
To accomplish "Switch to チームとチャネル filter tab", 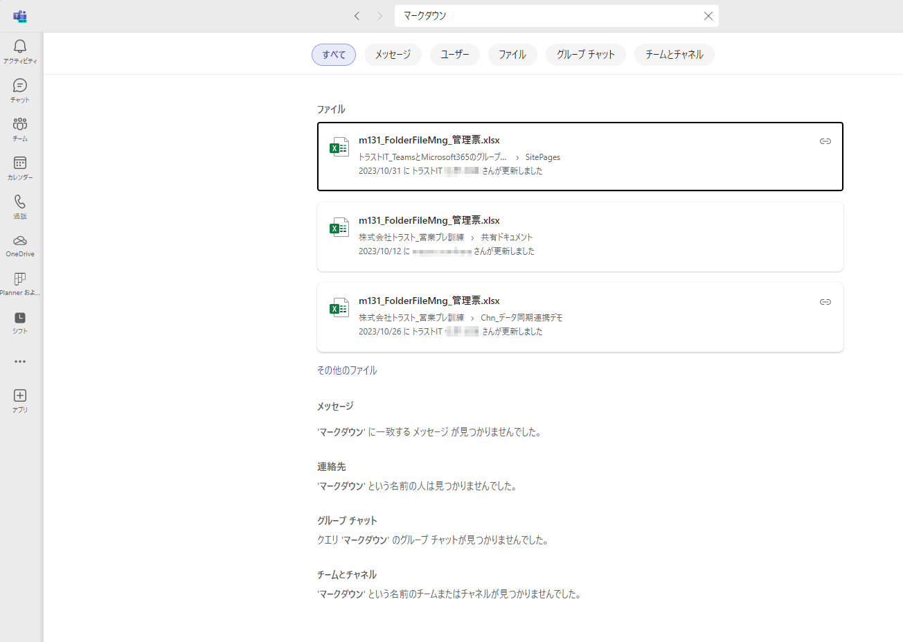I will coord(674,55).
